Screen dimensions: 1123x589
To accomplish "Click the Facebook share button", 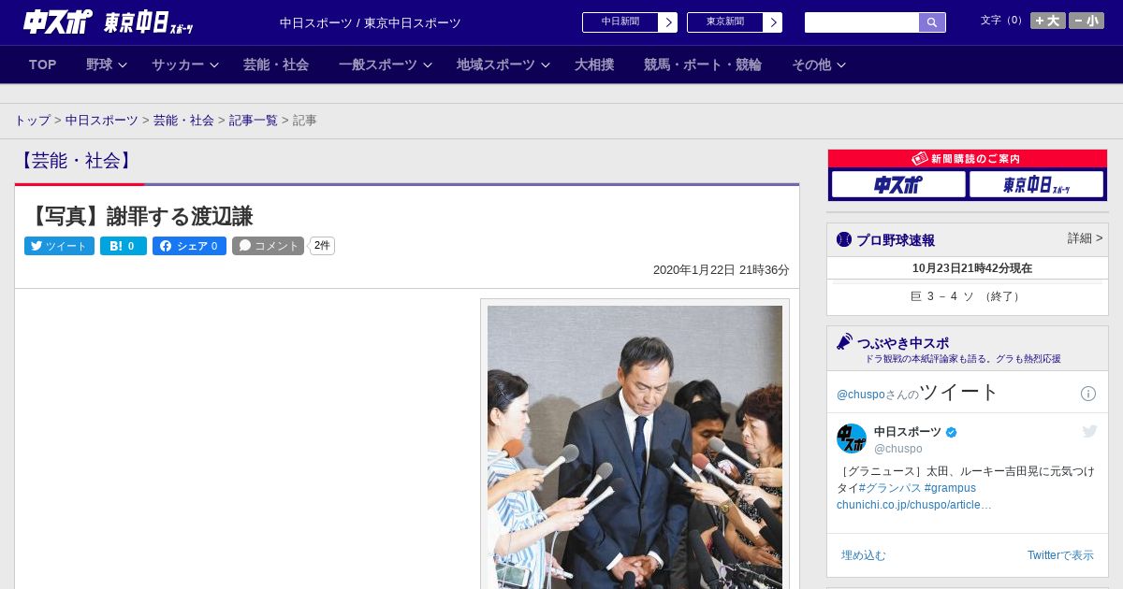I will 189,246.
